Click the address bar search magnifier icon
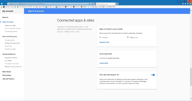 (x=90, y=4)
